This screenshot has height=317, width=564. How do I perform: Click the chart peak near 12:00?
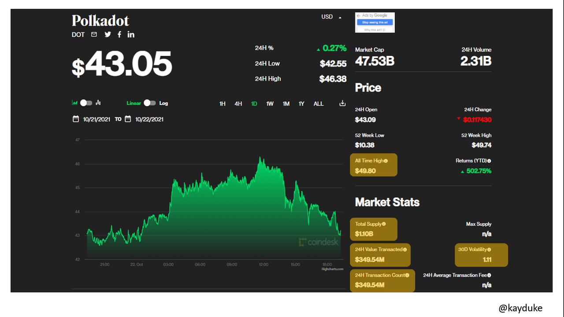260,157
